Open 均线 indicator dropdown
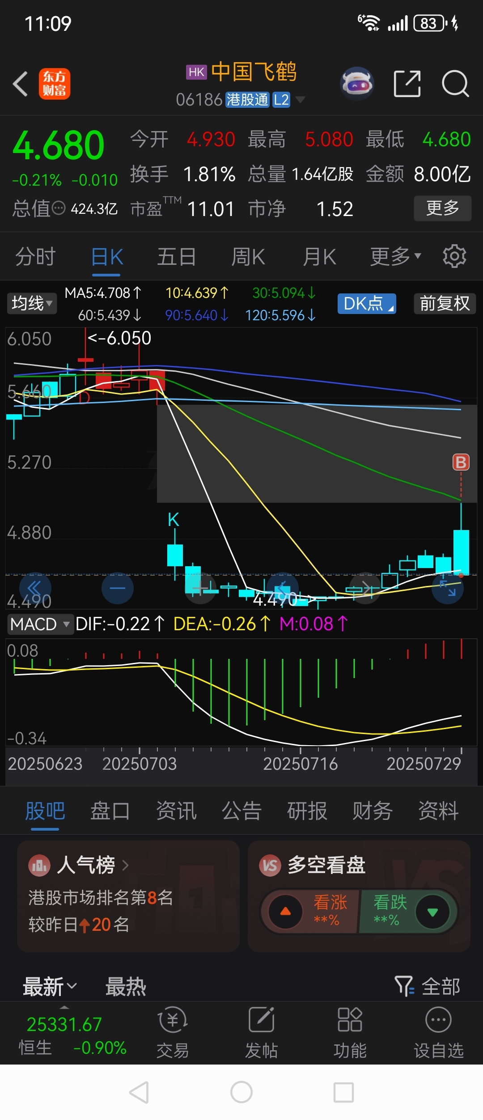Screen dimensions: 483x1120 point(32,303)
